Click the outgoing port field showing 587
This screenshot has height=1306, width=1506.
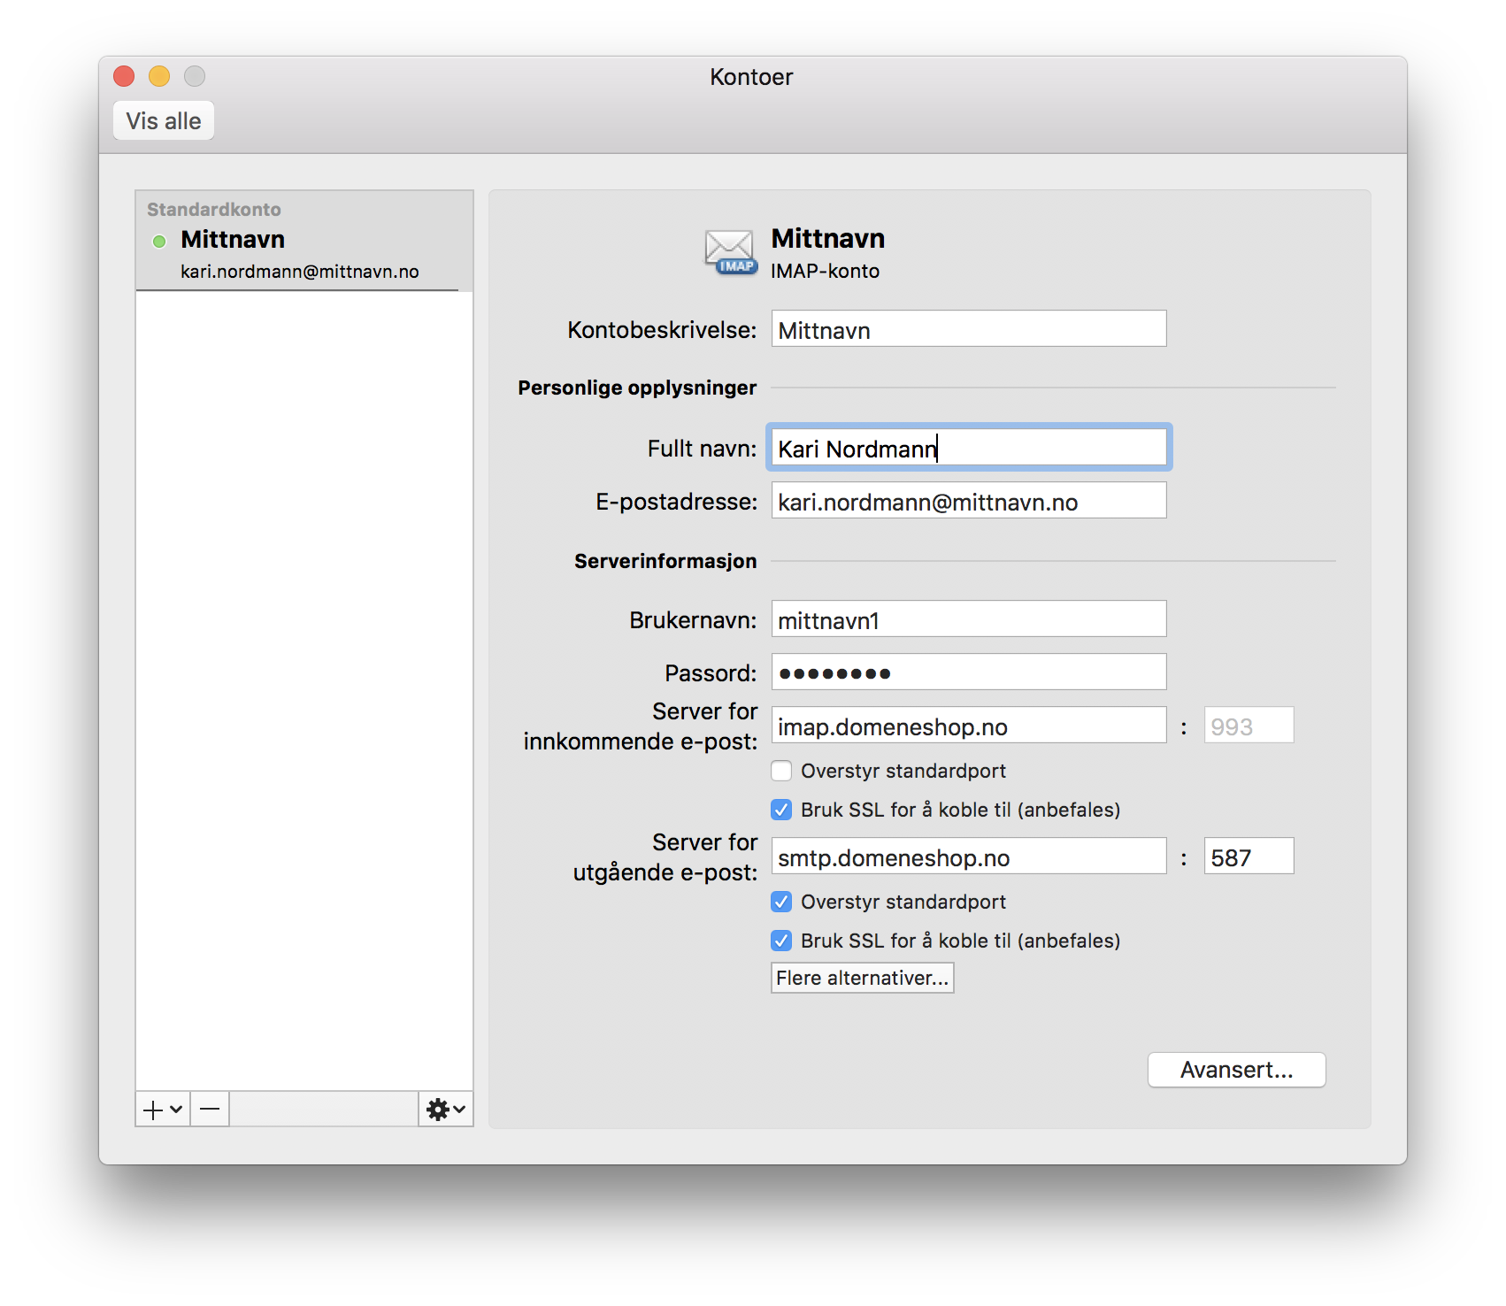1248,857
